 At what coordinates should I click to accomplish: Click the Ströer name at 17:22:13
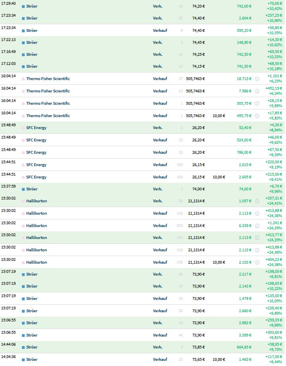(x=32, y=43)
